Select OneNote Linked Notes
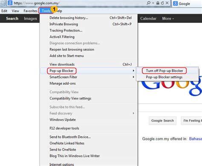 click(89, 143)
